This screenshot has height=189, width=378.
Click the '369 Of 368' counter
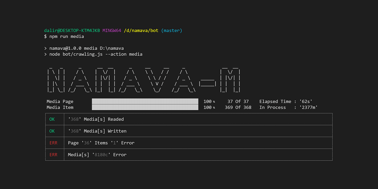point(238,107)
